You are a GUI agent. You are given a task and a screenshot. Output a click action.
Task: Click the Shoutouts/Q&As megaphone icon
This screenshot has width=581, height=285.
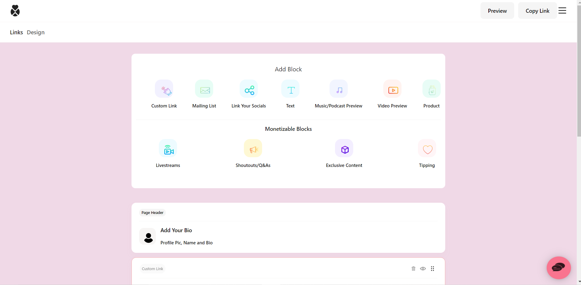click(253, 148)
